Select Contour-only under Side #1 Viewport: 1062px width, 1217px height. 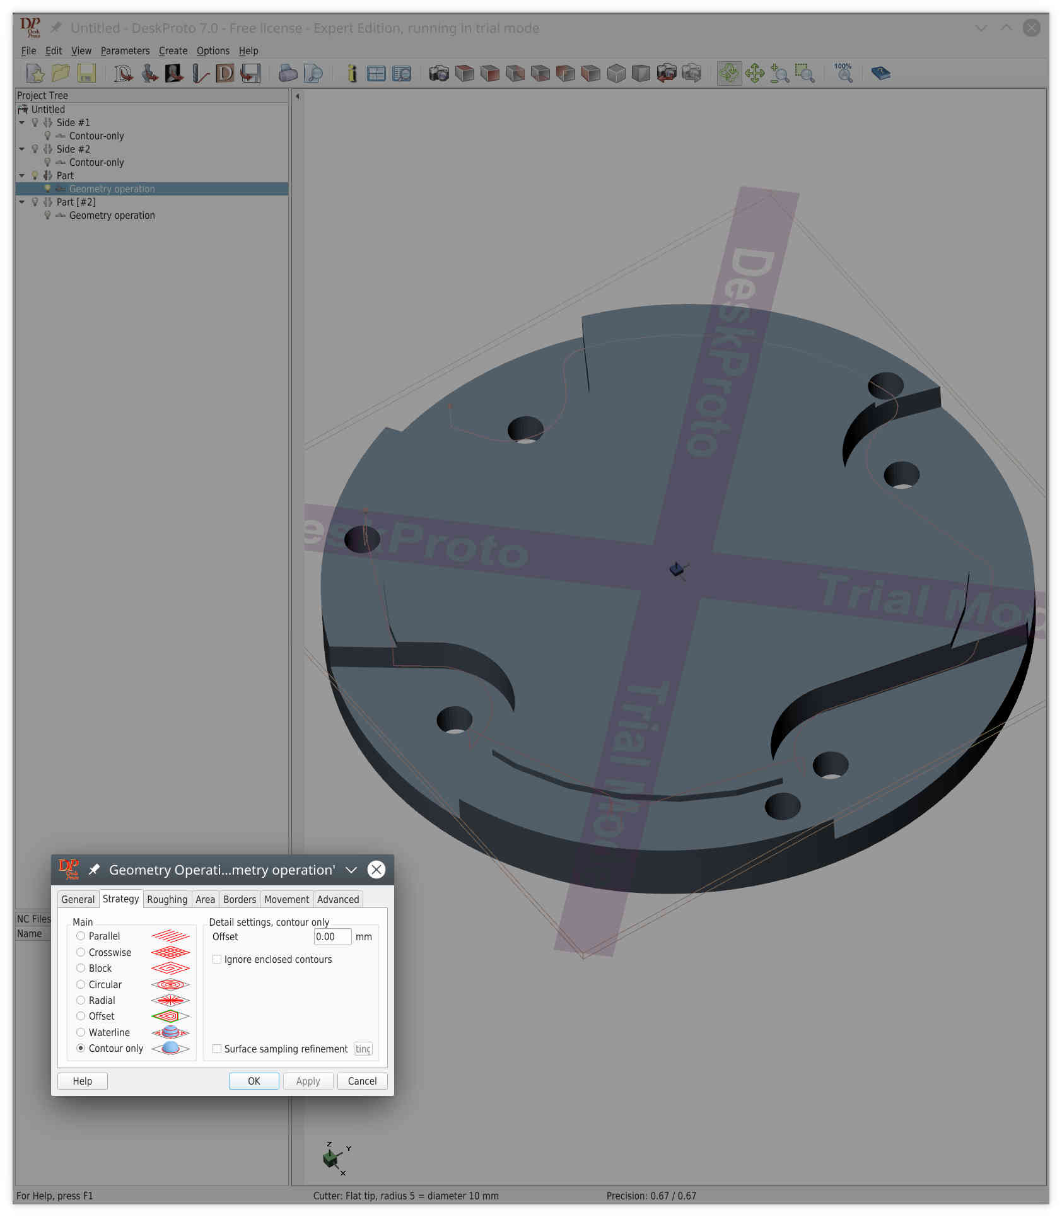point(96,136)
